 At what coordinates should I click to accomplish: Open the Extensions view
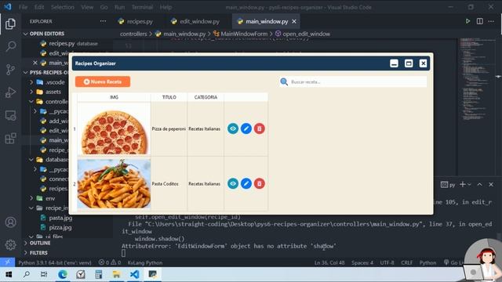[10, 139]
